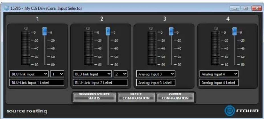
Task: Click the channel 1 heading number
Action: click(38, 19)
